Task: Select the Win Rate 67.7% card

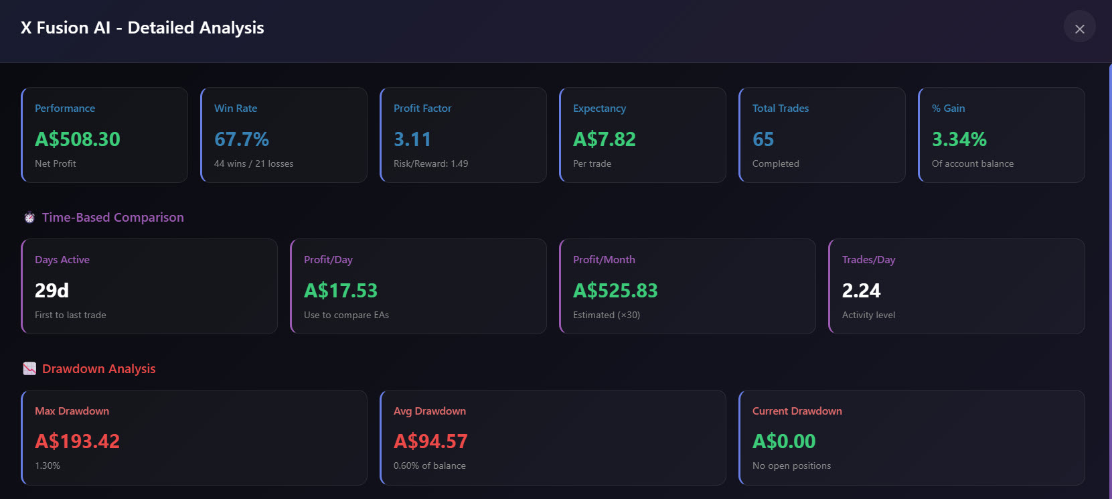Action: pyautogui.click(x=284, y=135)
